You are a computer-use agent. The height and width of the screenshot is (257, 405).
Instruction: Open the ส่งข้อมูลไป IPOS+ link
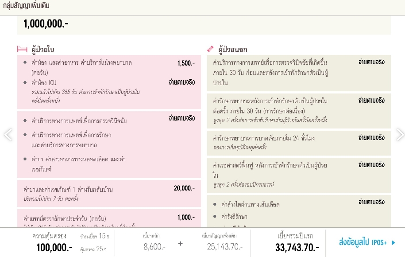[x=367, y=242]
